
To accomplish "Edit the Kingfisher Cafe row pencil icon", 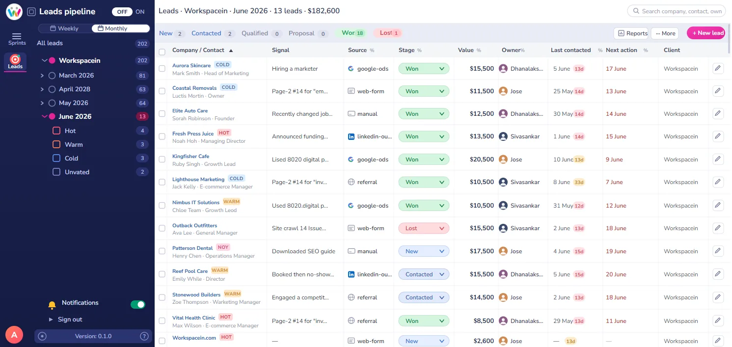I will (718, 159).
